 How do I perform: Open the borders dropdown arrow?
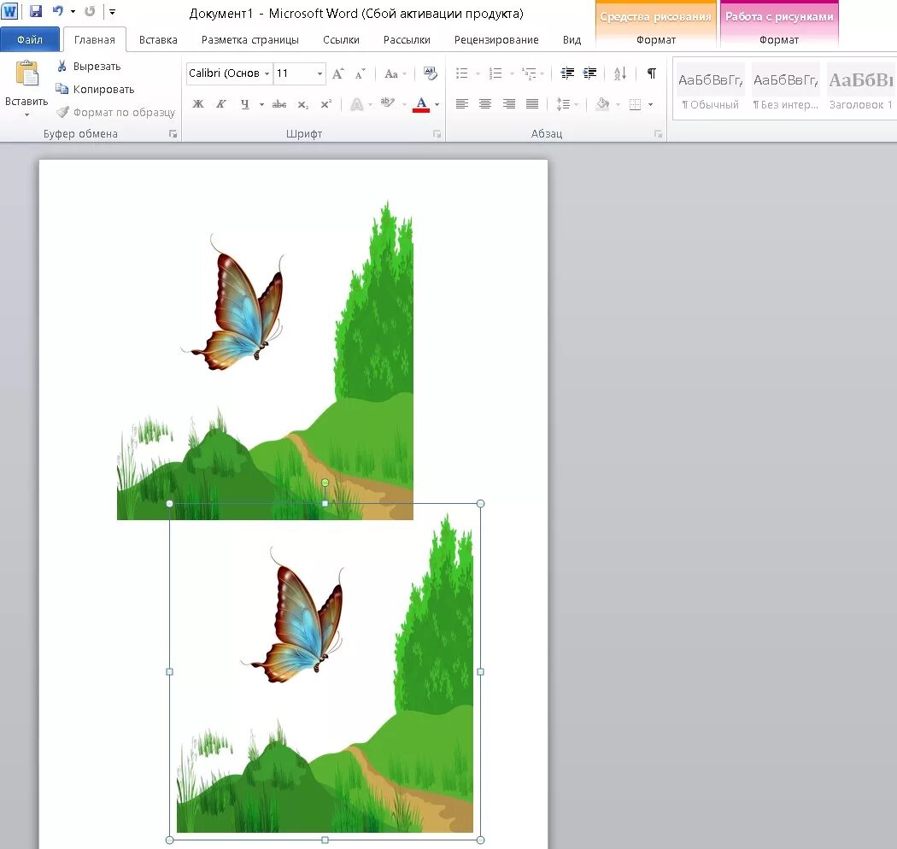[650, 105]
